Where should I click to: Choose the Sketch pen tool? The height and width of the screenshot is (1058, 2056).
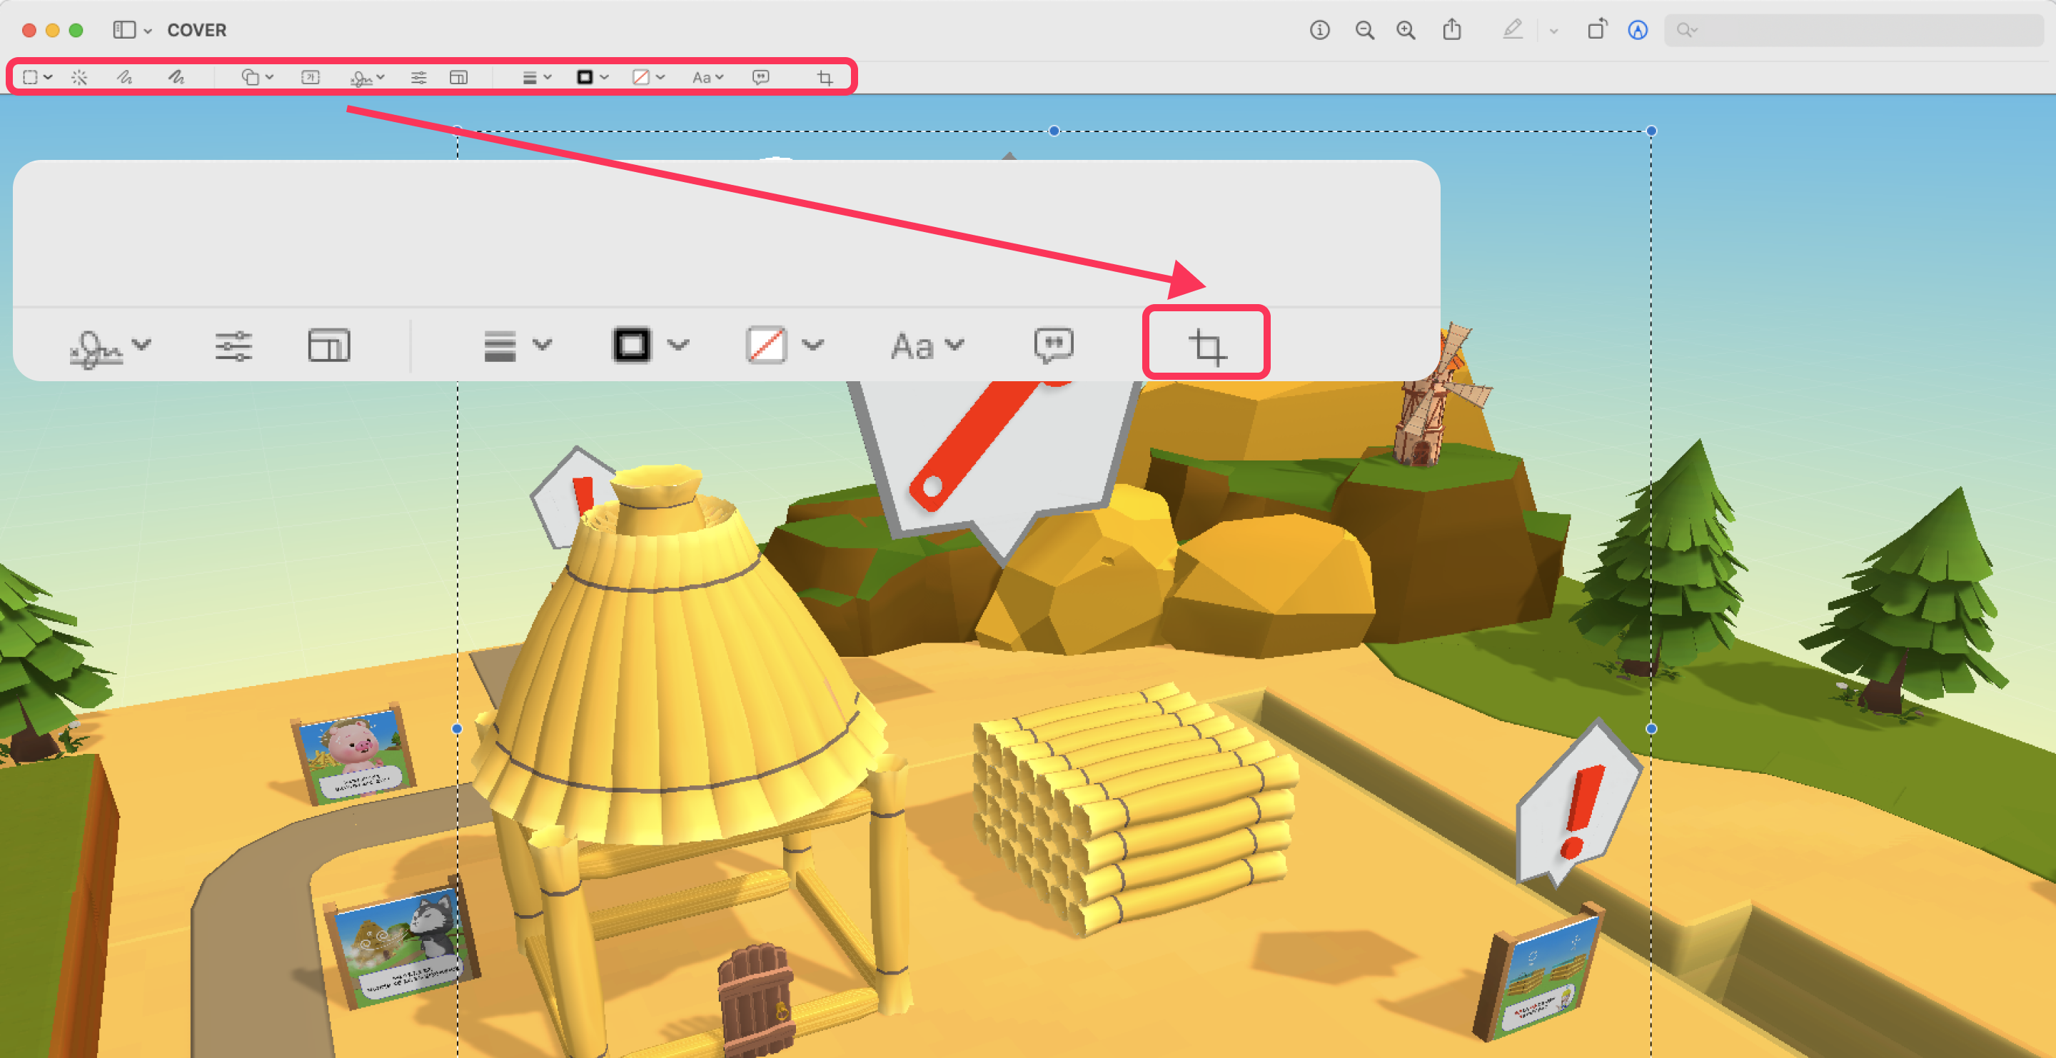tap(124, 77)
